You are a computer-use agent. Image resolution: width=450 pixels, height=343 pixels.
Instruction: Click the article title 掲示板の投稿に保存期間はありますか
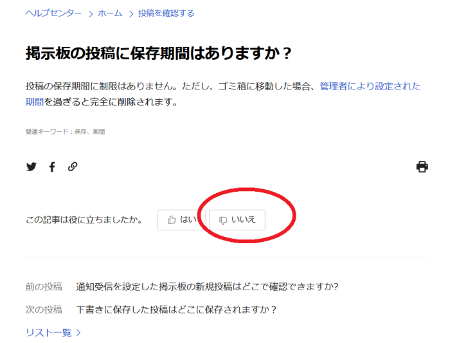pos(159,53)
